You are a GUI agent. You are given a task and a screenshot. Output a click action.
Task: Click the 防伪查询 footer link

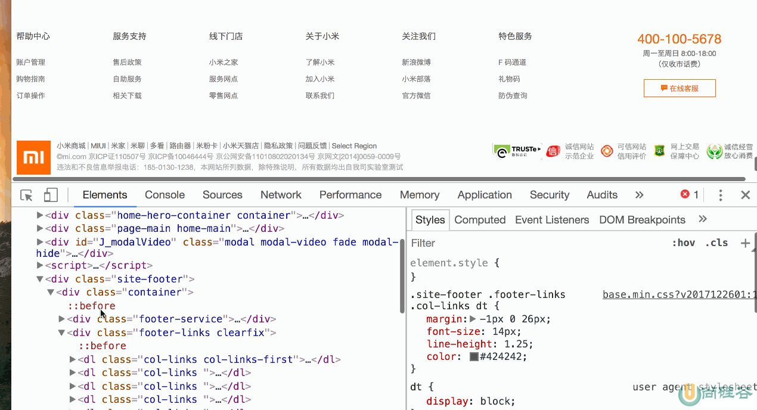[x=513, y=95]
